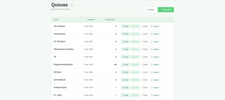This screenshot has width=225, height=100.
Task: Invite people to Tasmee Quiz
Action: 135,34
